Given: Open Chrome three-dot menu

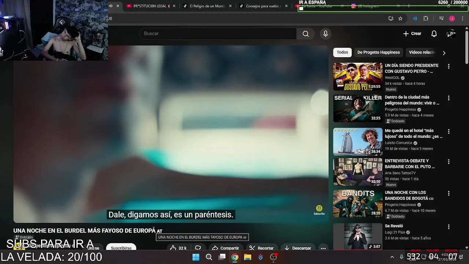Looking at the screenshot, I should click(x=462, y=18).
